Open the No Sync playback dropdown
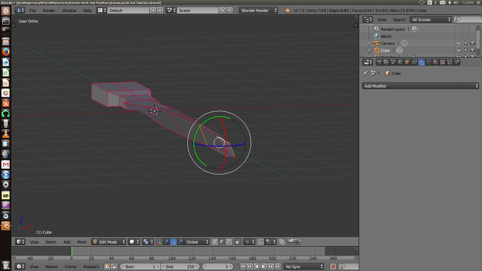This screenshot has height=271, width=482. [303, 266]
